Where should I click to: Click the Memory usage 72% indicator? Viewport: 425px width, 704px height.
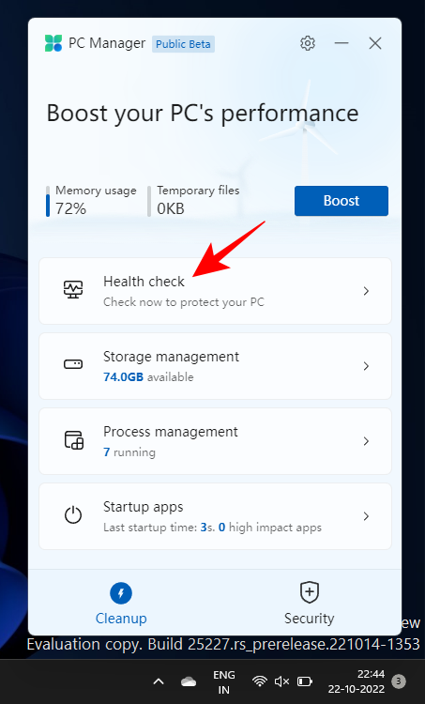(x=92, y=199)
